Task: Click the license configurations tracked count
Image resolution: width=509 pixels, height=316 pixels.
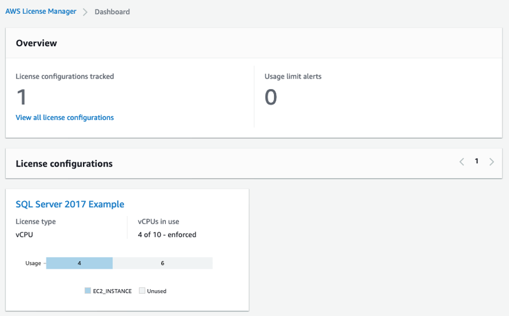Action: point(21,98)
